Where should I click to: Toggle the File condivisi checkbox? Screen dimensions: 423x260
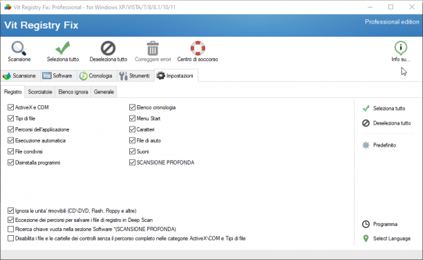(x=10, y=151)
